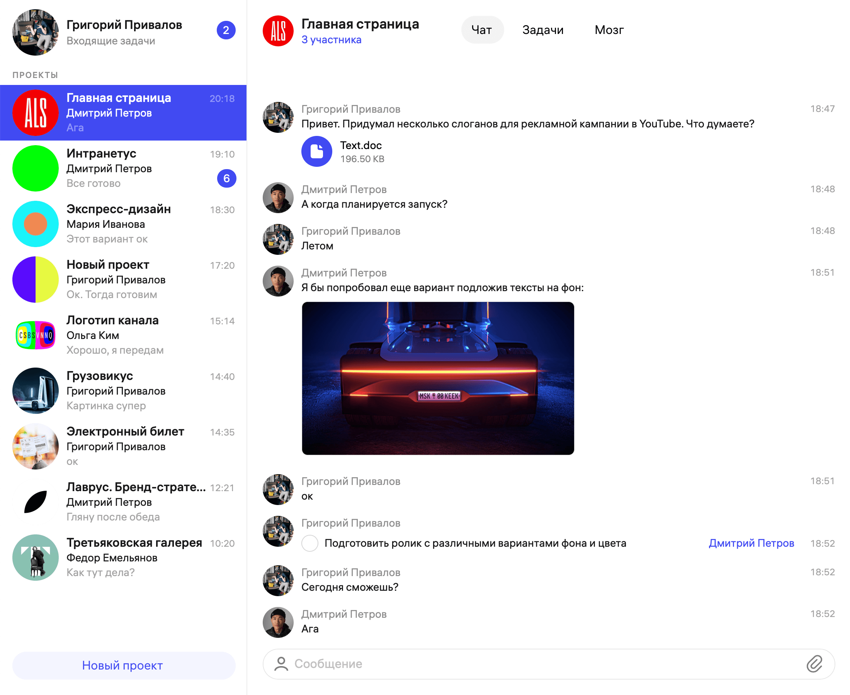Screen dimensions: 850x695
Task: Open Интранетус project with green avatar
Action: (35, 169)
